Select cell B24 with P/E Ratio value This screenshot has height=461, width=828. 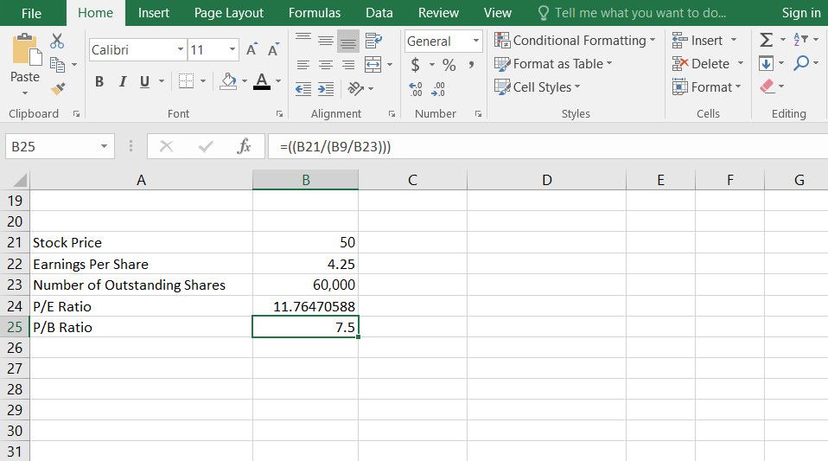click(305, 306)
